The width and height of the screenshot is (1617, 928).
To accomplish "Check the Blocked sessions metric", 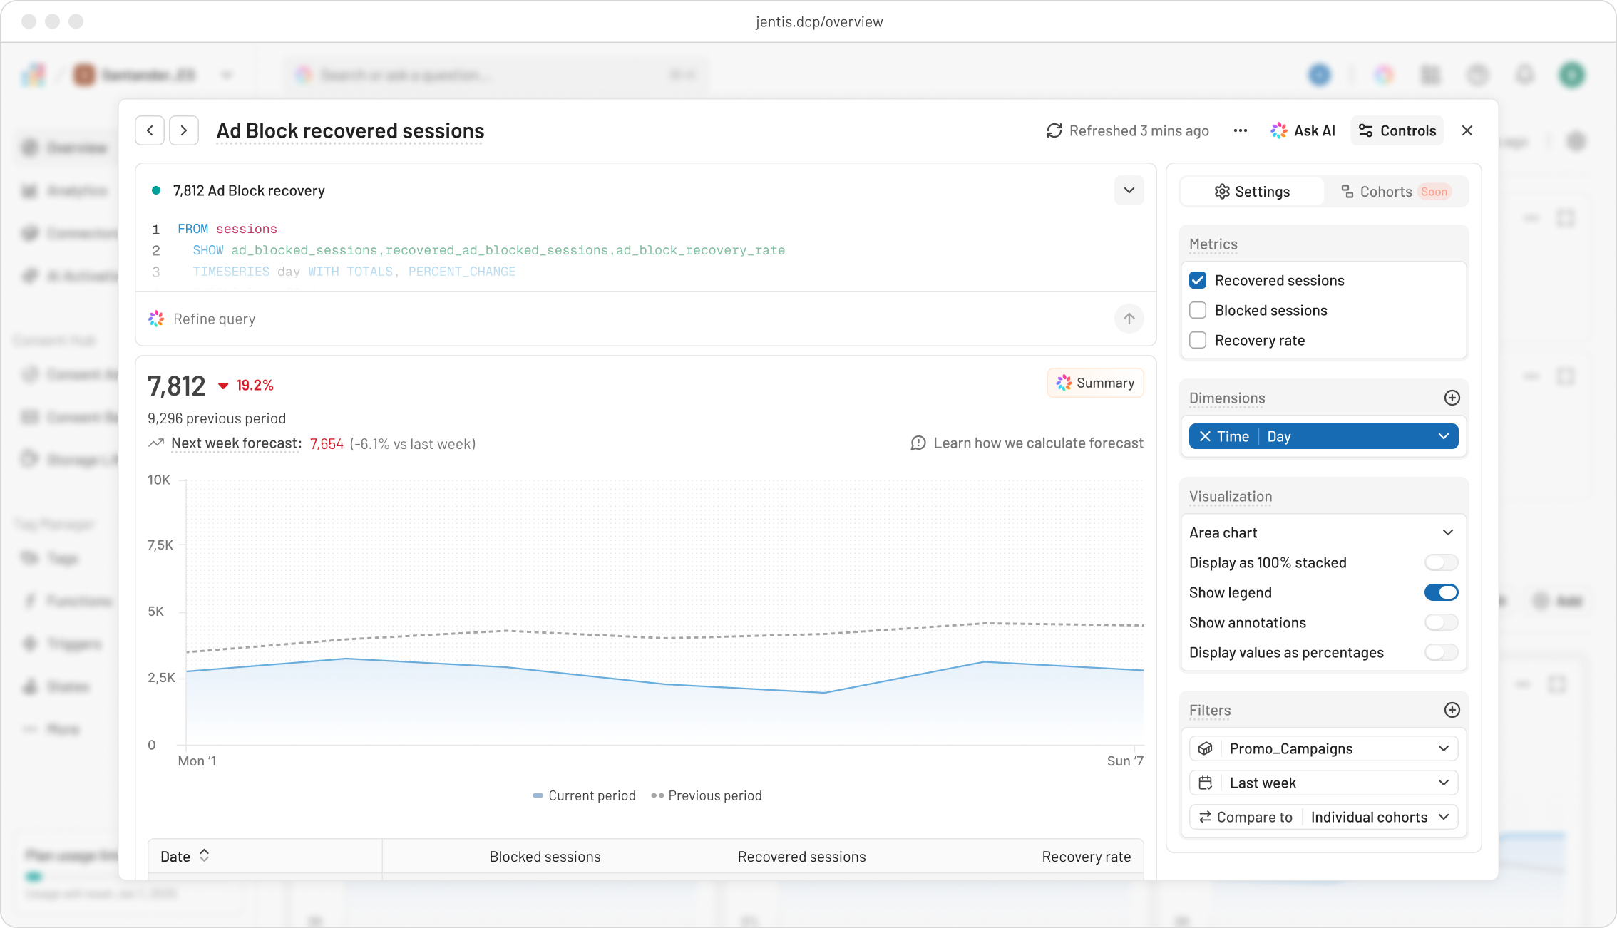I will coord(1198,310).
